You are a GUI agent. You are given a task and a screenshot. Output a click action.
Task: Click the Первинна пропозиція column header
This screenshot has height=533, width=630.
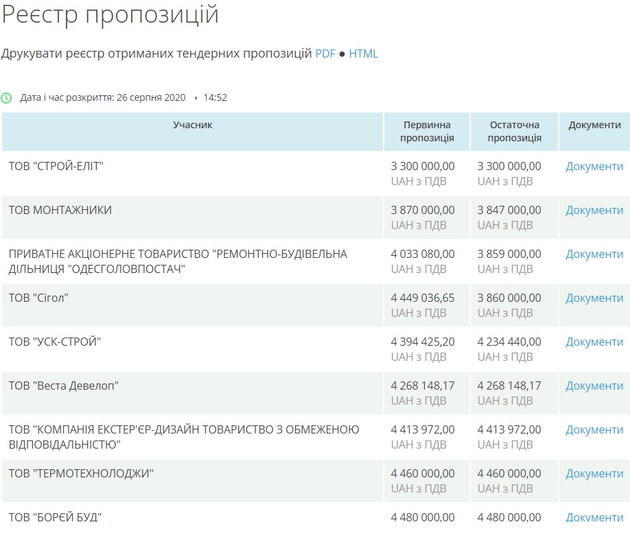[427, 131]
